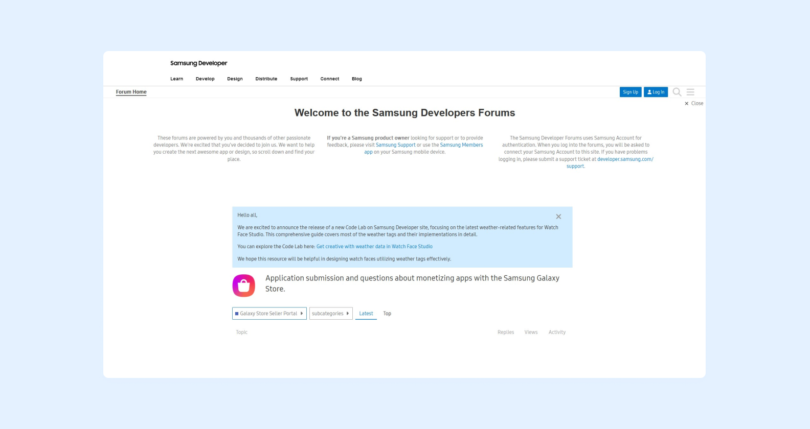Viewport: 810px width, 429px height.
Task: Open the Samsung Members app link
Action: point(461,145)
